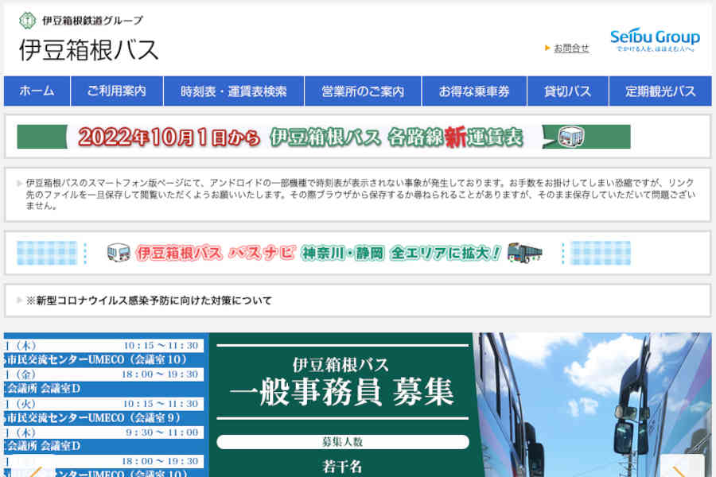Viewport: 716px width, 477px height.
Task: Open 定期観光バス menu
Action: [x=660, y=91]
